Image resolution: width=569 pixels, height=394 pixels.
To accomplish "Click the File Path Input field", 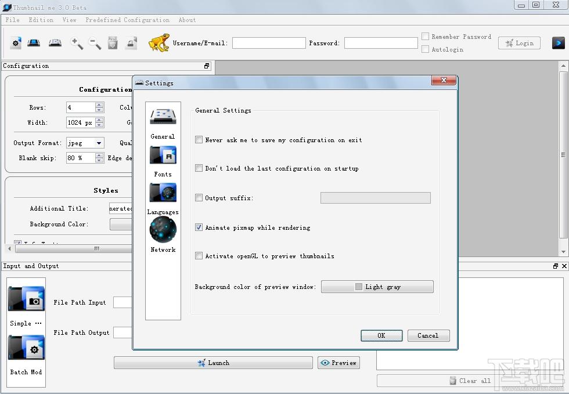I will pyautogui.click(x=123, y=302).
